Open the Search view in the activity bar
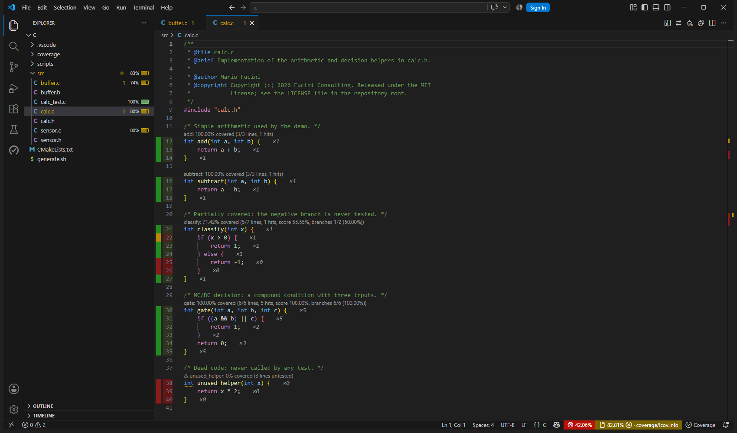 coord(14,46)
